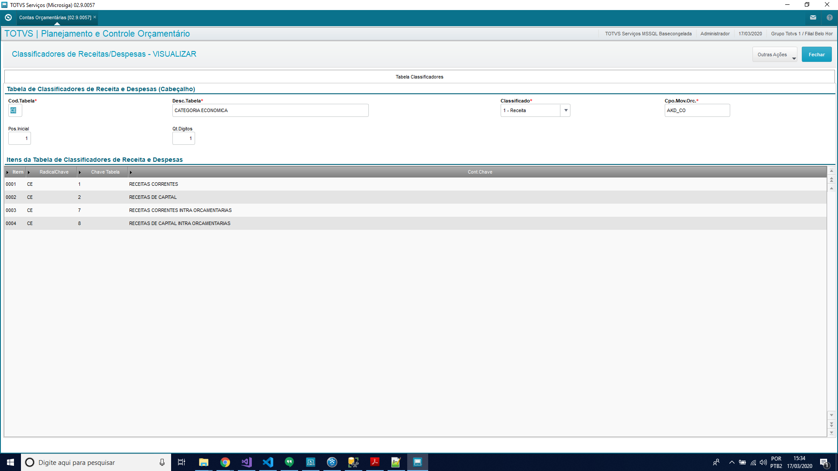The width and height of the screenshot is (838, 471).
Task: Expand the Classificado combo box arrow
Action: click(x=566, y=110)
